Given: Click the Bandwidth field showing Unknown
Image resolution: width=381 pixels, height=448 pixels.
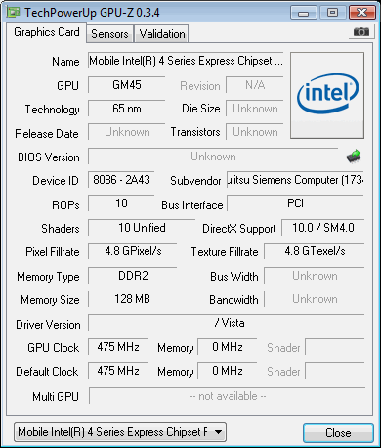Looking at the screenshot, I should click(x=315, y=299).
